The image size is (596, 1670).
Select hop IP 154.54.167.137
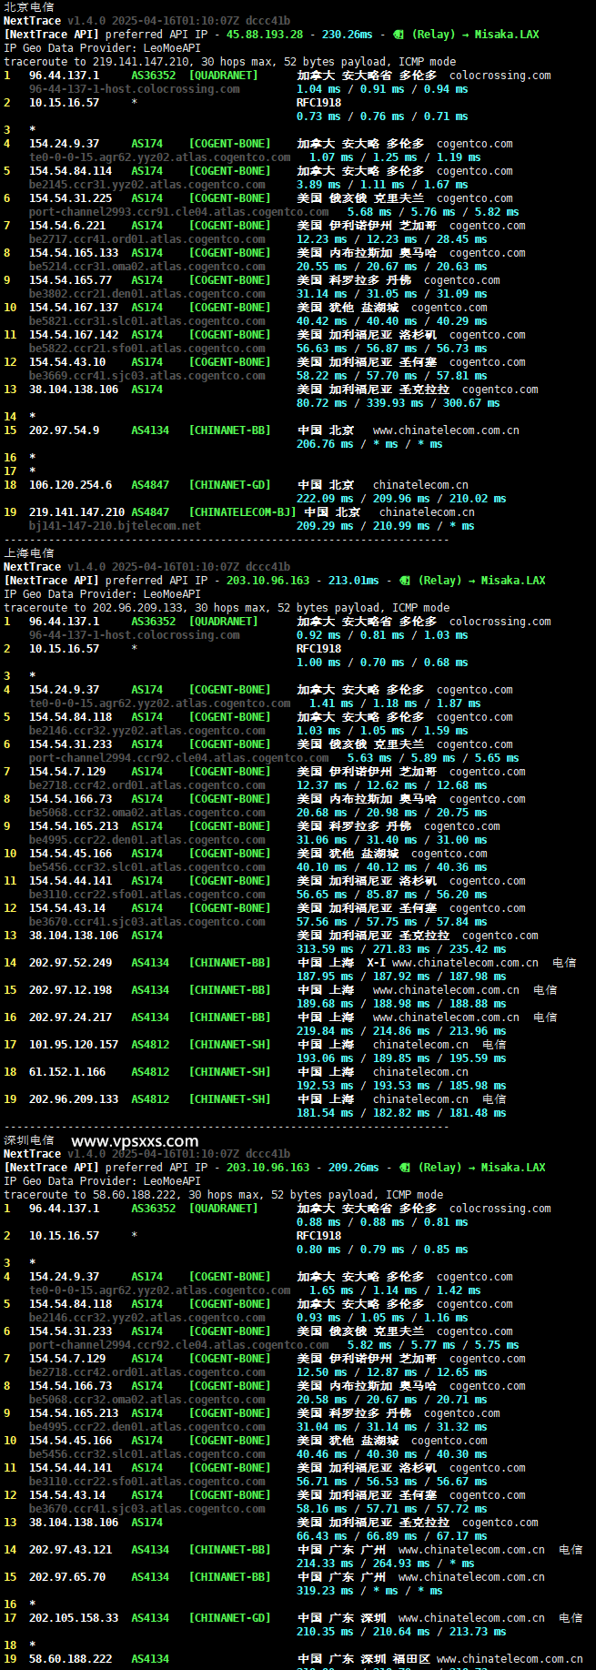pos(74,307)
